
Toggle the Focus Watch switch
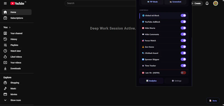tap(183, 40)
